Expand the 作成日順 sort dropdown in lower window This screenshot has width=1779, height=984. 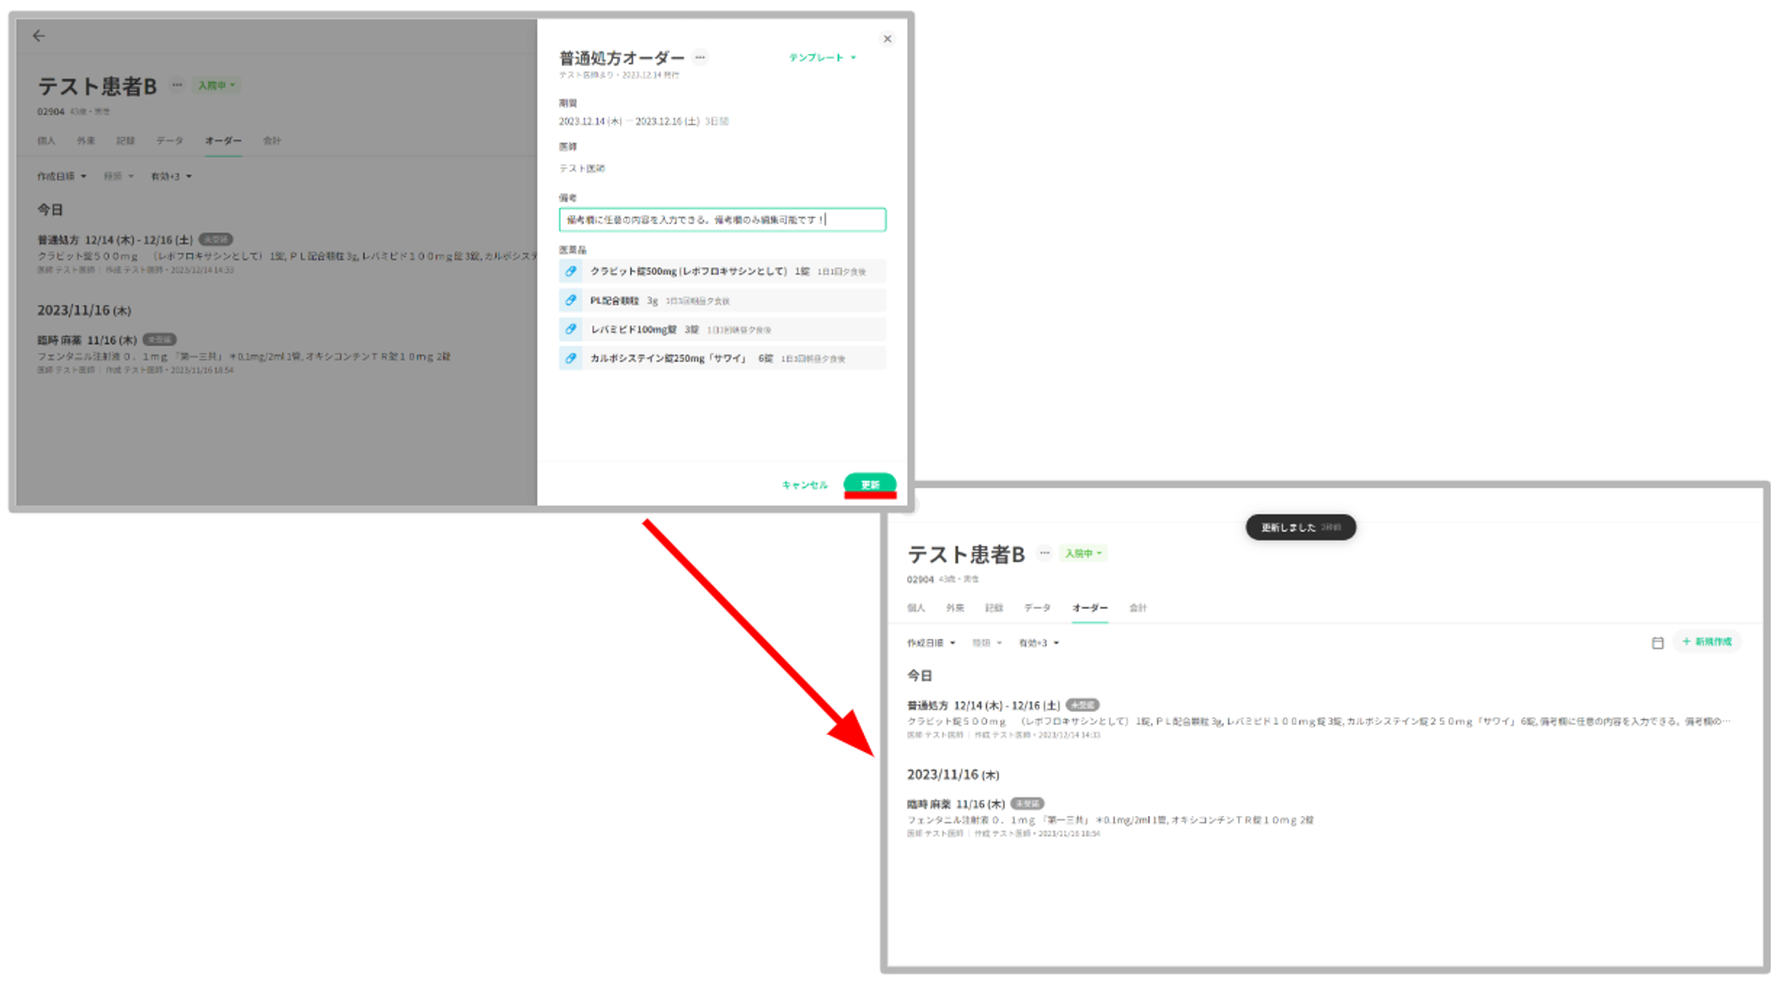(x=930, y=642)
